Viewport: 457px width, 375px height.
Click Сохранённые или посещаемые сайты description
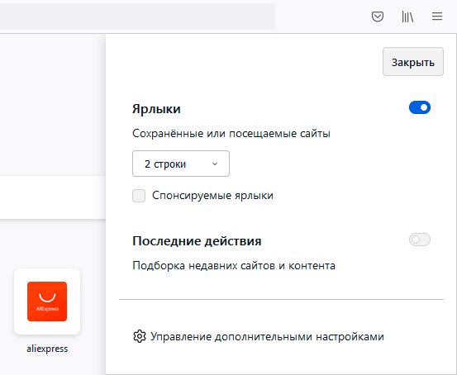[231, 134]
